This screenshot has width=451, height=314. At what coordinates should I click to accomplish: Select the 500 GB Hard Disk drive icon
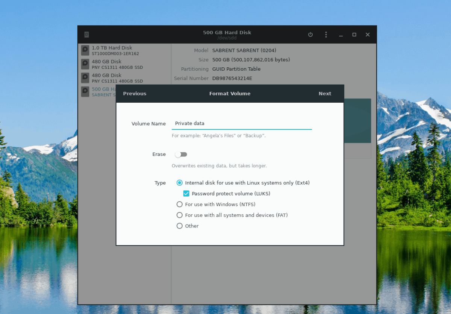(85, 92)
